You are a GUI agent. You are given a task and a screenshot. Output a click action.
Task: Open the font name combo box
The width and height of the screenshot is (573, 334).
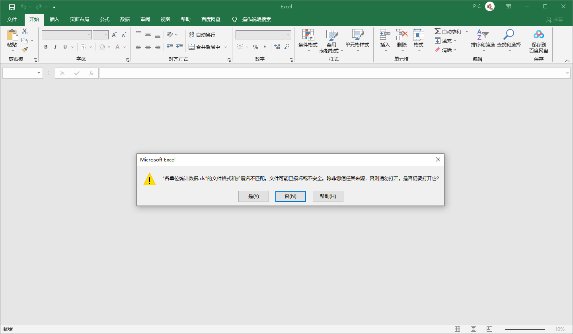pos(67,35)
